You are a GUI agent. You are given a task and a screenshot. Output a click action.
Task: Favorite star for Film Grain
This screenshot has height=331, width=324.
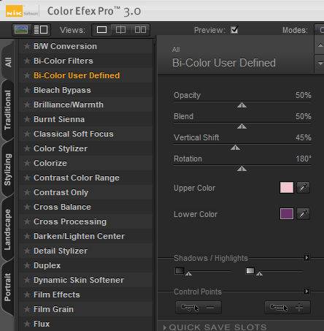pos(27,309)
